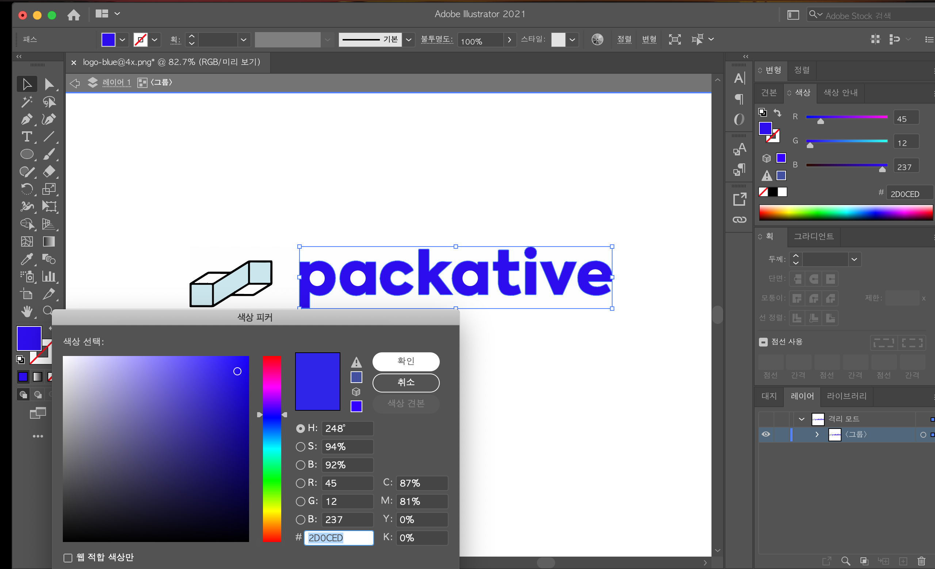This screenshot has height=569, width=935.
Task: Open the stroke weight dropdown in control bar
Action: [x=244, y=39]
